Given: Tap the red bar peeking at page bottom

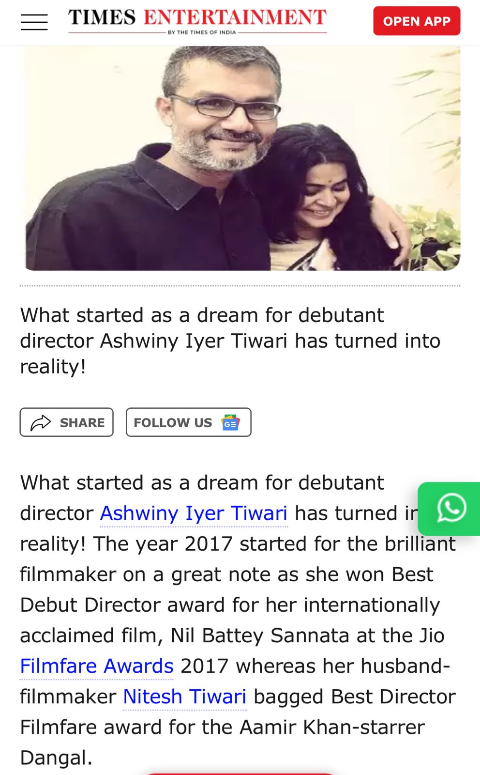Looking at the screenshot, I should pos(240,774).
